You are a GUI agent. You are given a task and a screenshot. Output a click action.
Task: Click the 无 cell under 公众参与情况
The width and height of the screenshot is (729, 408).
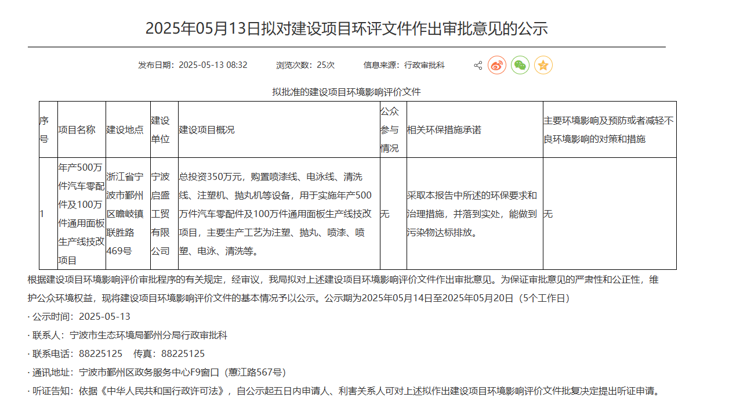[393, 214]
